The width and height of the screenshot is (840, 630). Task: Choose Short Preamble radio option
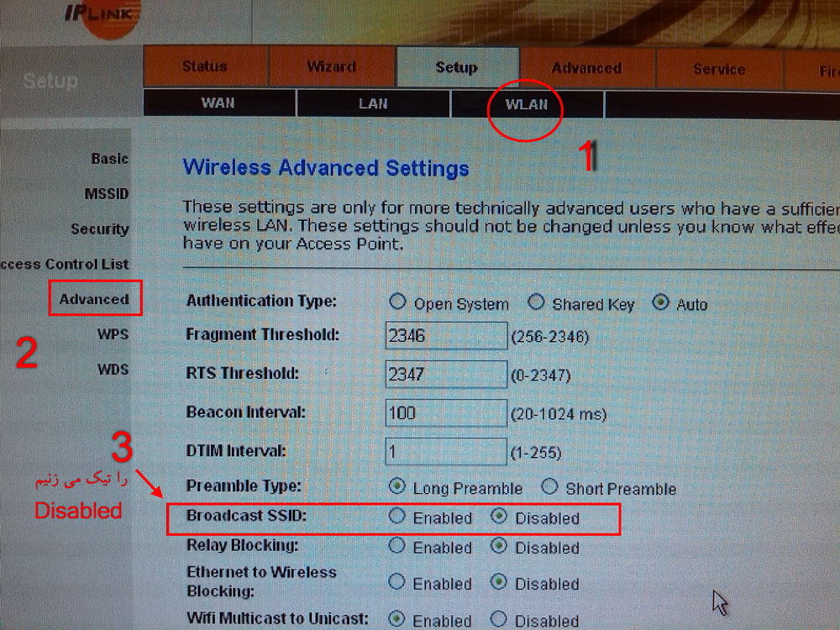pyautogui.click(x=549, y=487)
